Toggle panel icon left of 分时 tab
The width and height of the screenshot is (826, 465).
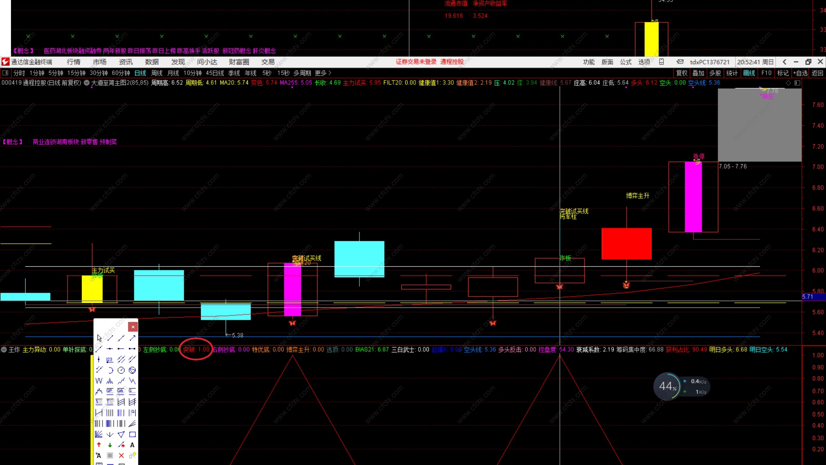coord(5,73)
